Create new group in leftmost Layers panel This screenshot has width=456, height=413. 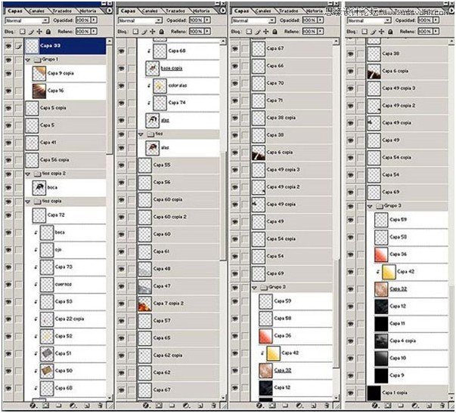pyautogui.click(x=58, y=405)
